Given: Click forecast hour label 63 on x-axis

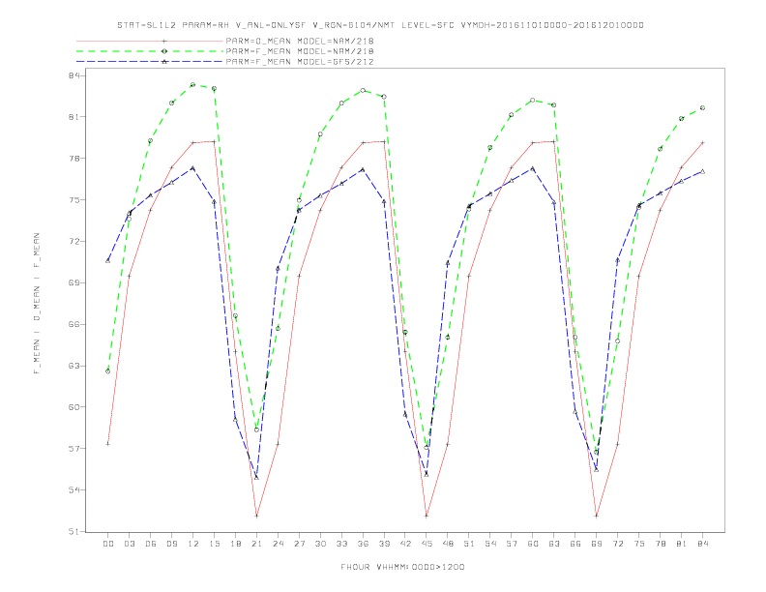Looking at the screenshot, I should tap(554, 544).
